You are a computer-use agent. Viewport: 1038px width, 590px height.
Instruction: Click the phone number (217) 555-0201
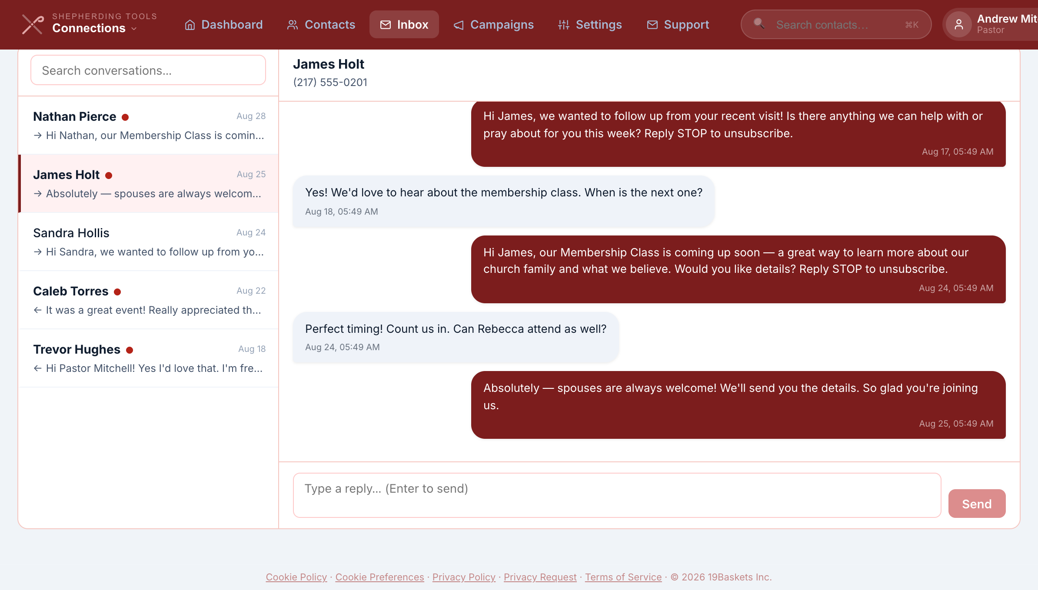pos(330,83)
